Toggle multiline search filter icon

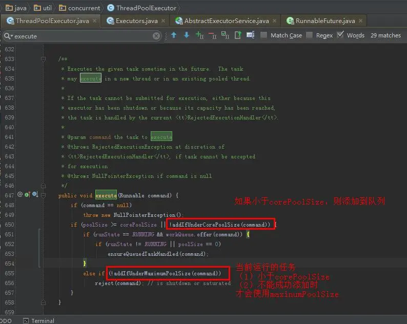click(251, 35)
